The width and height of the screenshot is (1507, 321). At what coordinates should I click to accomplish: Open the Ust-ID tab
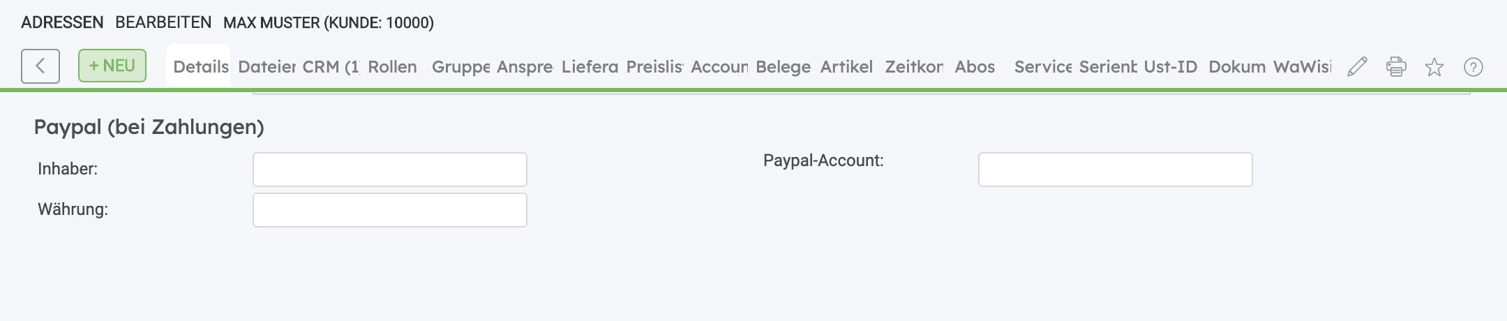tap(1170, 67)
